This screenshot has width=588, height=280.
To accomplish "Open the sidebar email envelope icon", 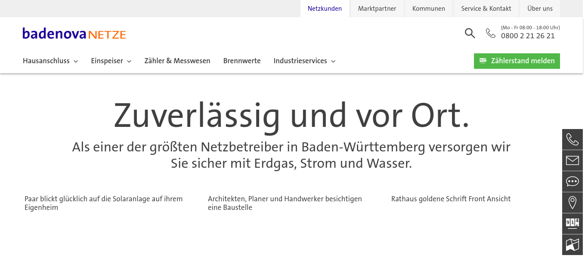I will coord(573,160).
